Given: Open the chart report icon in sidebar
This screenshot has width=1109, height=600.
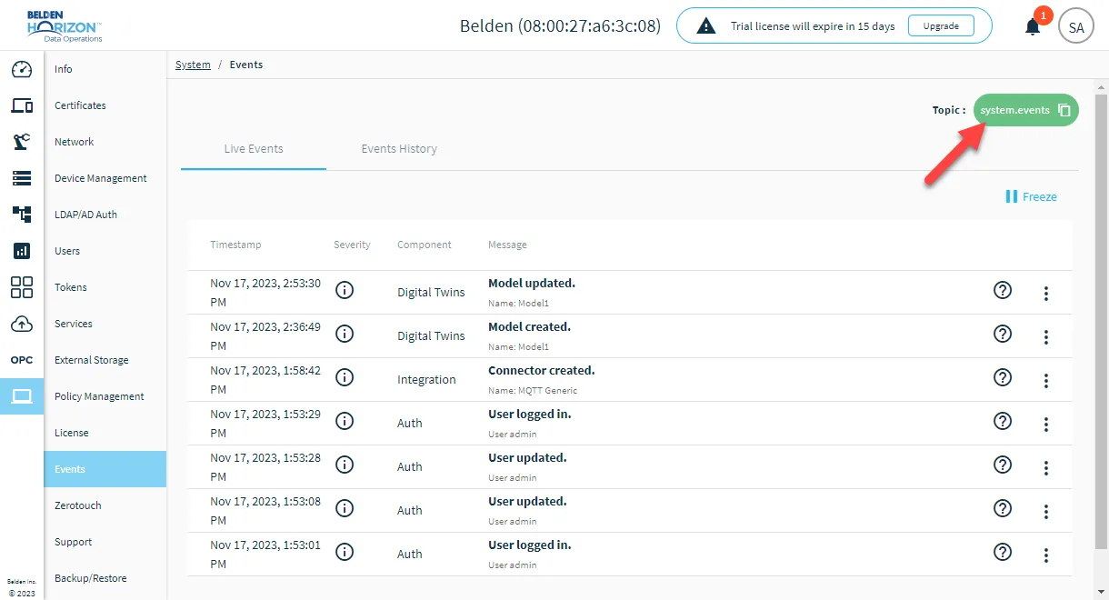Looking at the screenshot, I should (x=22, y=251).
